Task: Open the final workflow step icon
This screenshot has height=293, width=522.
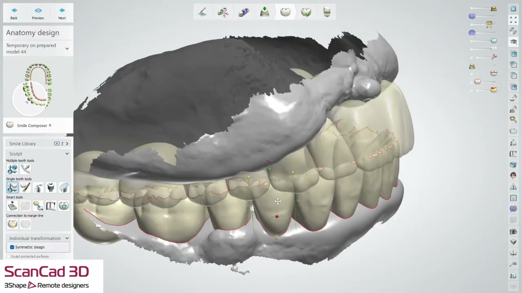Action: [327, 12]
